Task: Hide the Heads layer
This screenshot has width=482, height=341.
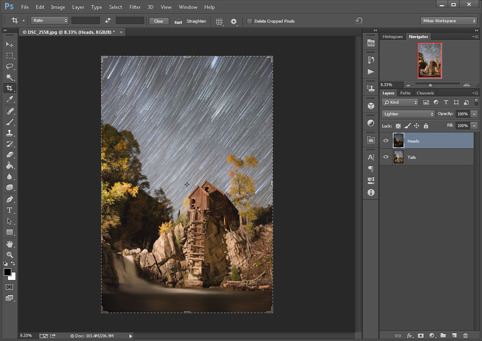Action: click(x=386, y=141)
